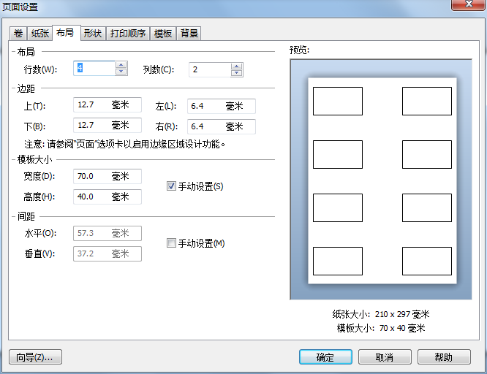Open the 帮助 help button
Image resolution: width=487 pixels, height=374 pixels.
coord(442,357)
